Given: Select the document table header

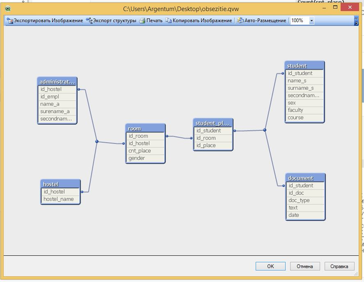Looking at the screenshot, I should coord(305,178).
